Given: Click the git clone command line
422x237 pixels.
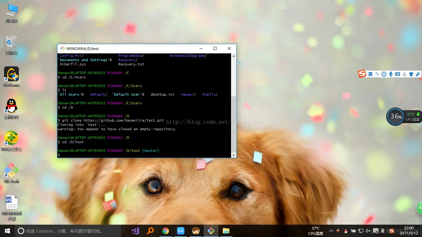Looking at the screenshot, I should click(111, 120).
